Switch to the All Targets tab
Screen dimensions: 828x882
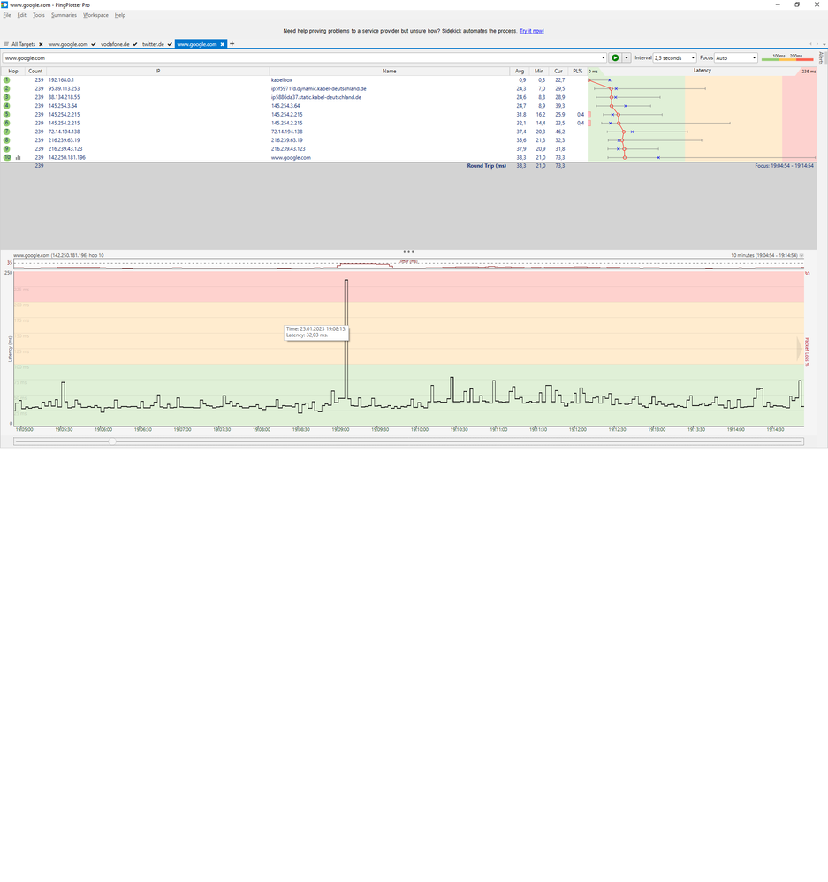click(23, 44)
